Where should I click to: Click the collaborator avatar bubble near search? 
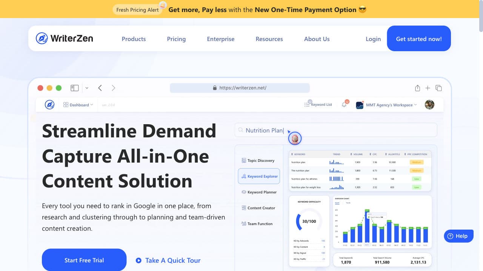coord(295,139)
